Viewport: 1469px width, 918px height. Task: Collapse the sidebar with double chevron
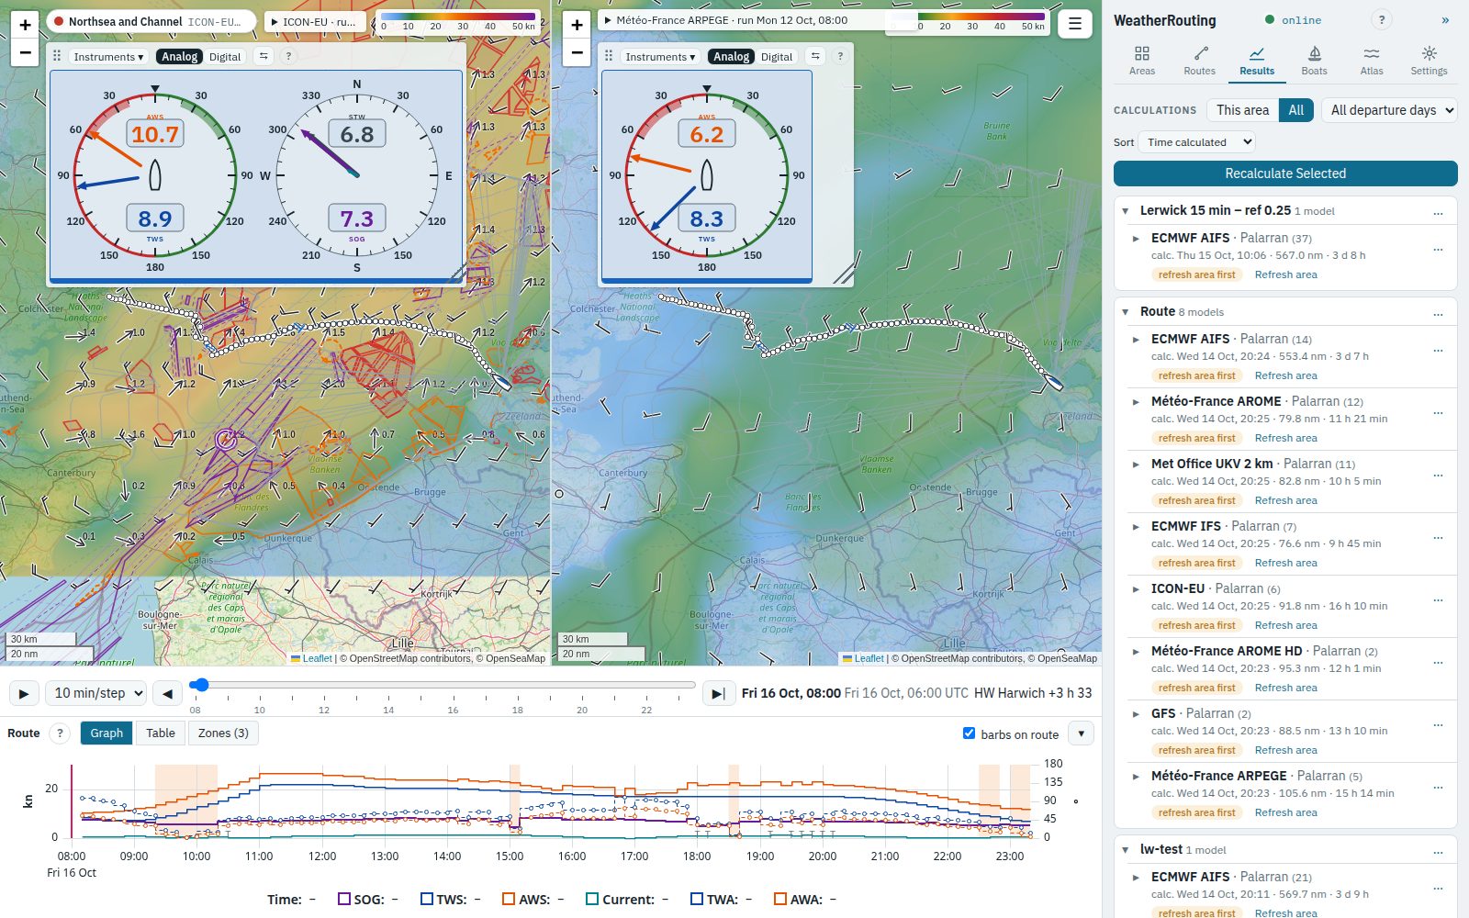click(x=1445, y=20)
